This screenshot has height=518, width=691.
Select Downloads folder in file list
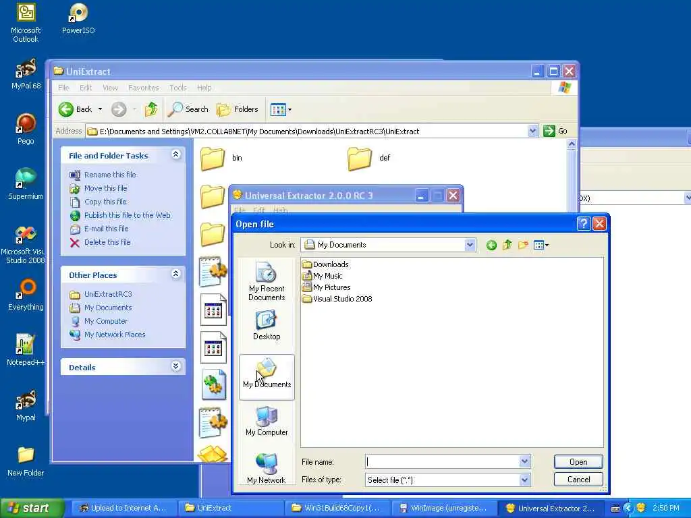pyautogui.click(x=326, y=264)
